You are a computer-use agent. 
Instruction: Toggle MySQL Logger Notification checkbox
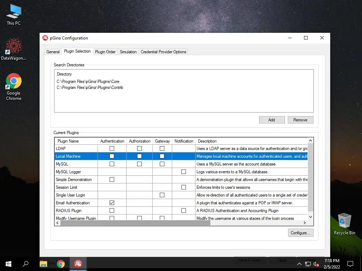(x=183, y=172)
